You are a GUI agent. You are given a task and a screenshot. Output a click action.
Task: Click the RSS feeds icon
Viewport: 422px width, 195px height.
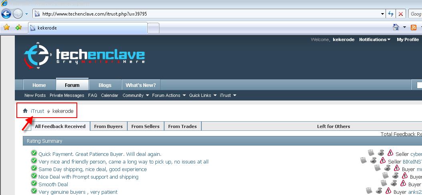(414, 28)
